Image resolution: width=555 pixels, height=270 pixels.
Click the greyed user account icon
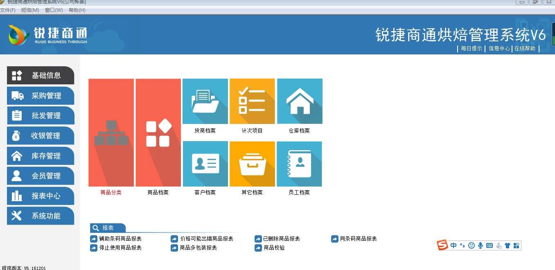point(499,245)
